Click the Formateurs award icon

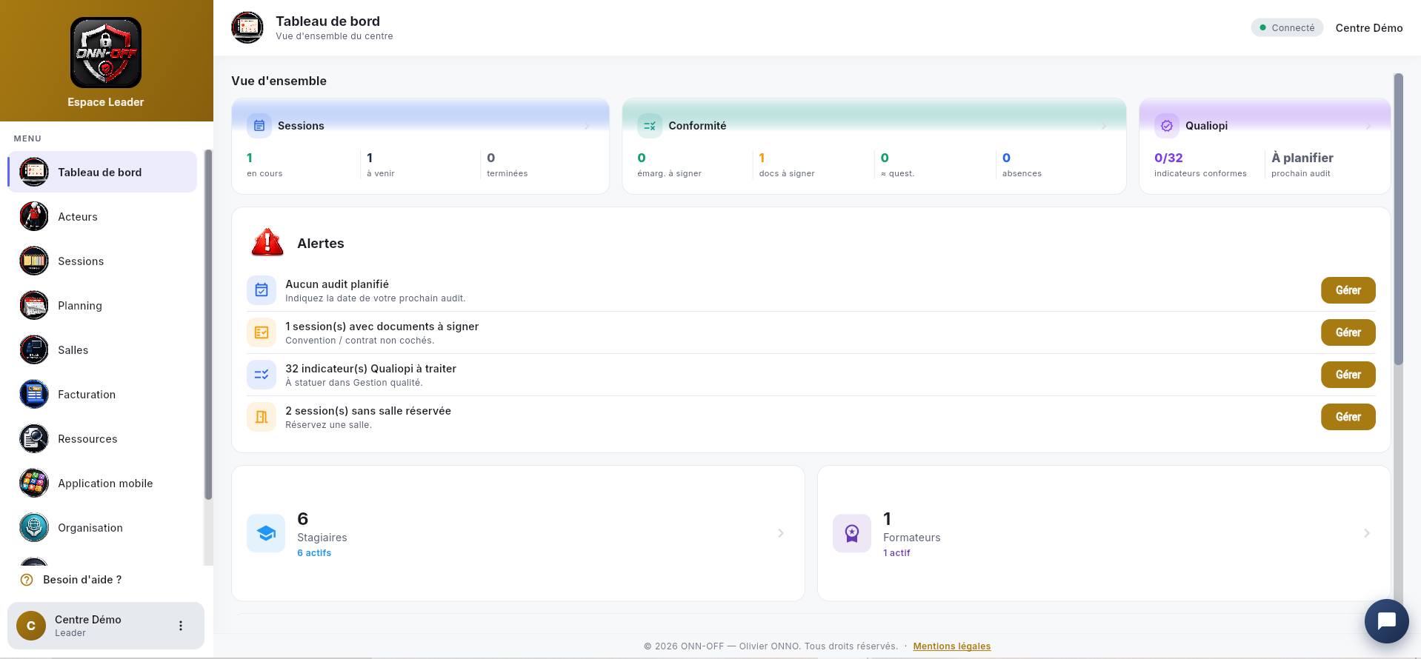pyautogui.click(x=852, y=533)
